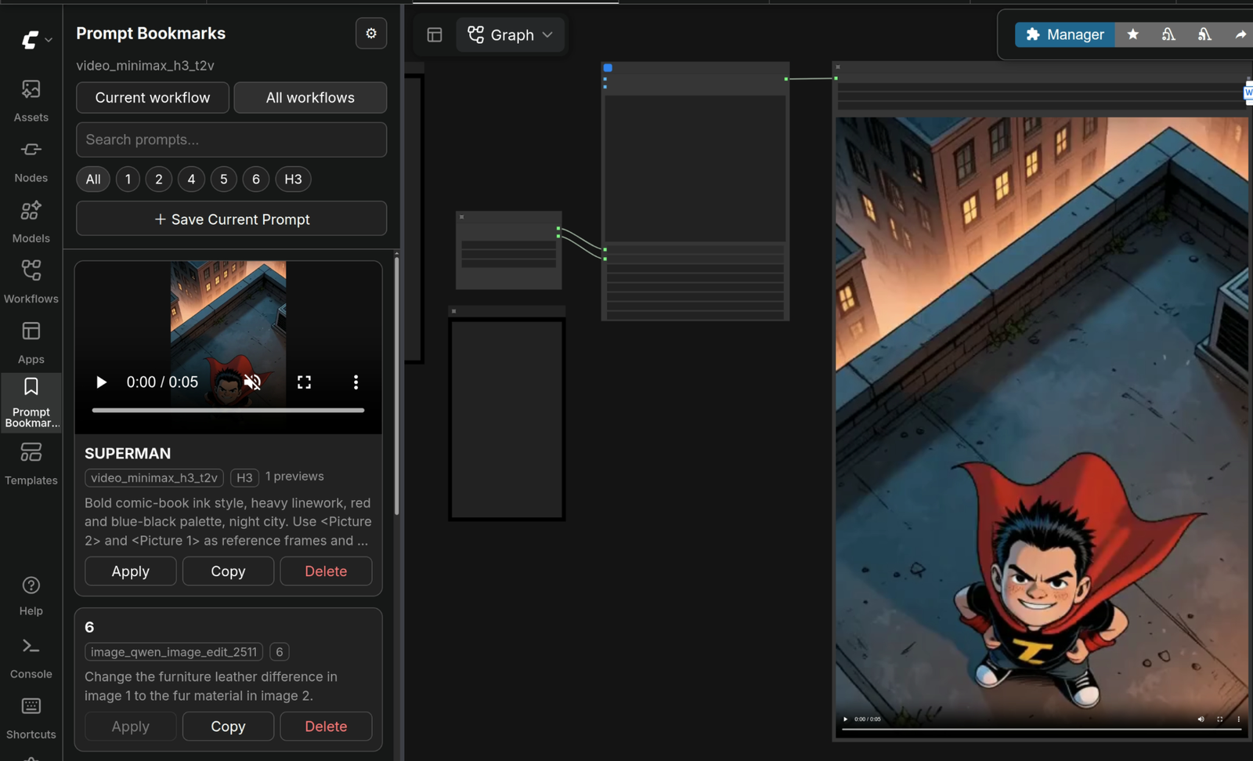Copy the bookmark 6 prompt
1253x761 pixels.
click(x=228, y=727)
